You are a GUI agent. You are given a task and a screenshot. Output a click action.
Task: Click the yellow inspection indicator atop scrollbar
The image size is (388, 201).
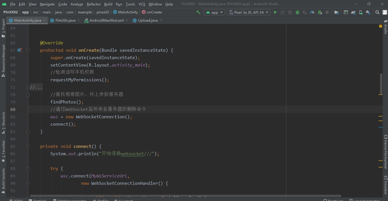(x=381, y=26)
